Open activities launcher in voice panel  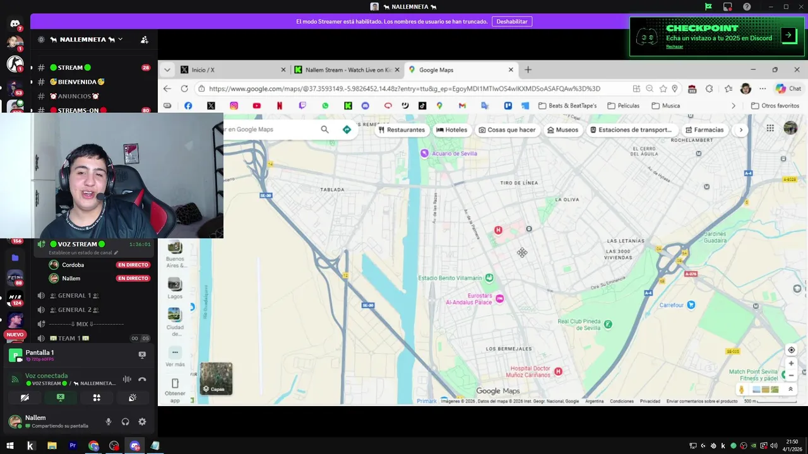tap(97, 398)
